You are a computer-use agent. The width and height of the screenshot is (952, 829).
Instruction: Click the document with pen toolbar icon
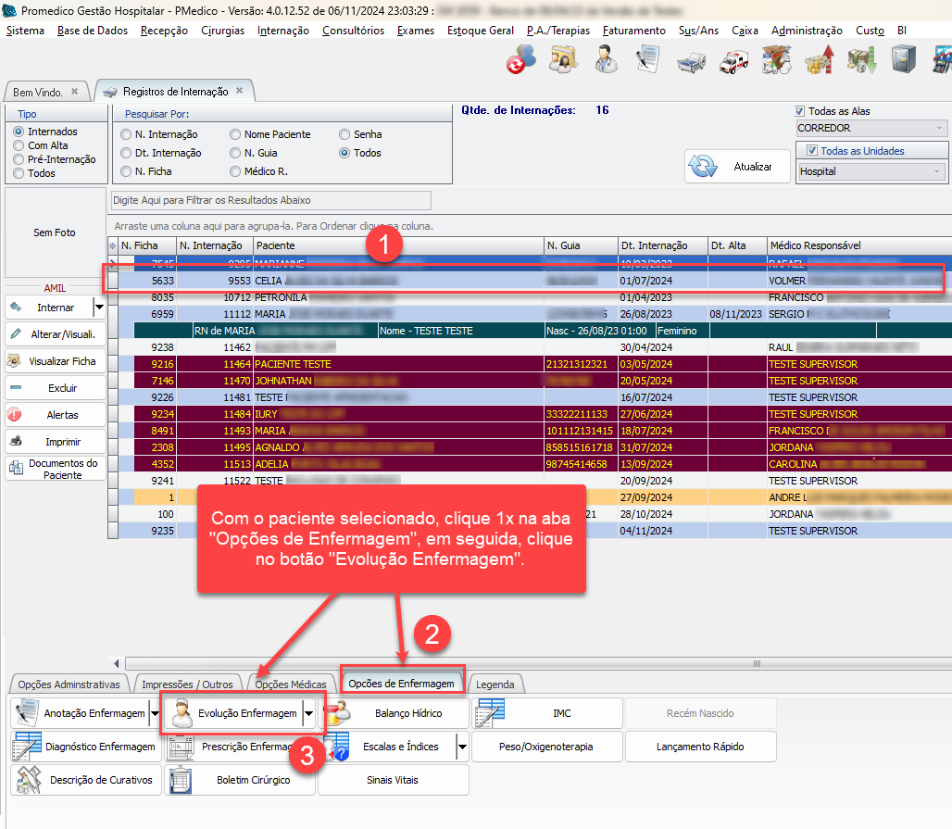point(647,61)
